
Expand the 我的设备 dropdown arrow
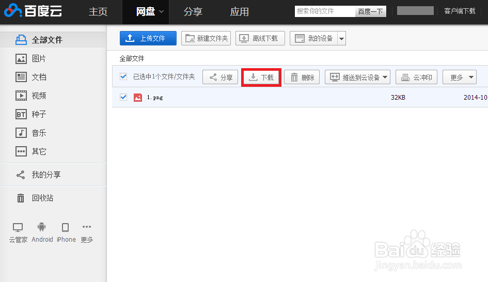[x=342, y=39]
